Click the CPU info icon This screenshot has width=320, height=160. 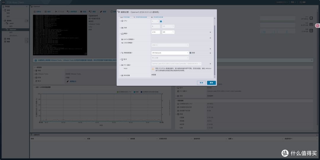[x=161, y=21]
